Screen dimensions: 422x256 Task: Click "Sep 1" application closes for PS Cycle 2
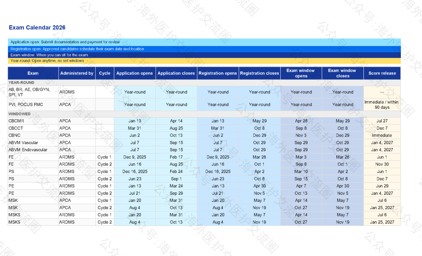pyautogui.click(x=176, y=179)
